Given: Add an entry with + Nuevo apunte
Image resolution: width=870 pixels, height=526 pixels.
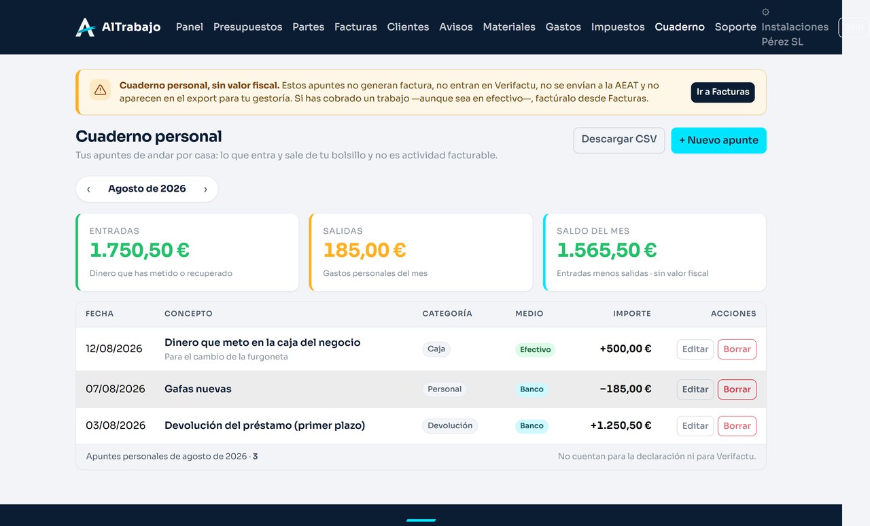Looking at the screenshot, I should tap(718, 140).
